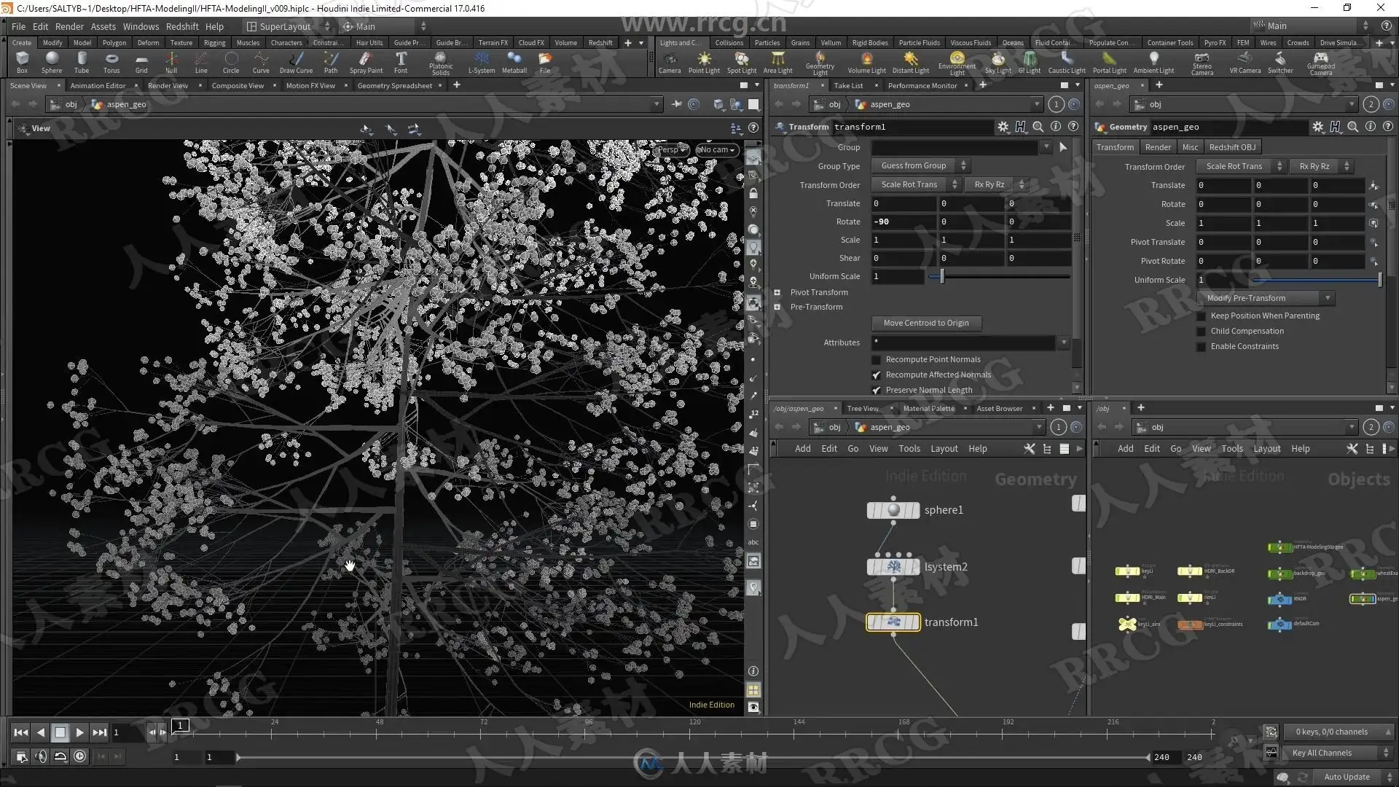The image size is (1399, 787).
Task: Enable Recompute Point Normals checkbox
Action: tap(877, 360)
